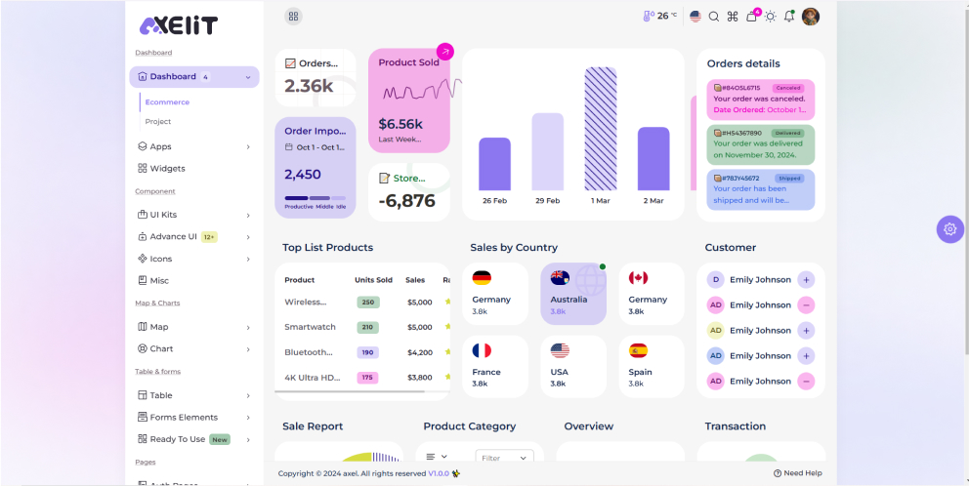
Task: Click the search magnifier icon in header
Action: click(x=713, y=17)
